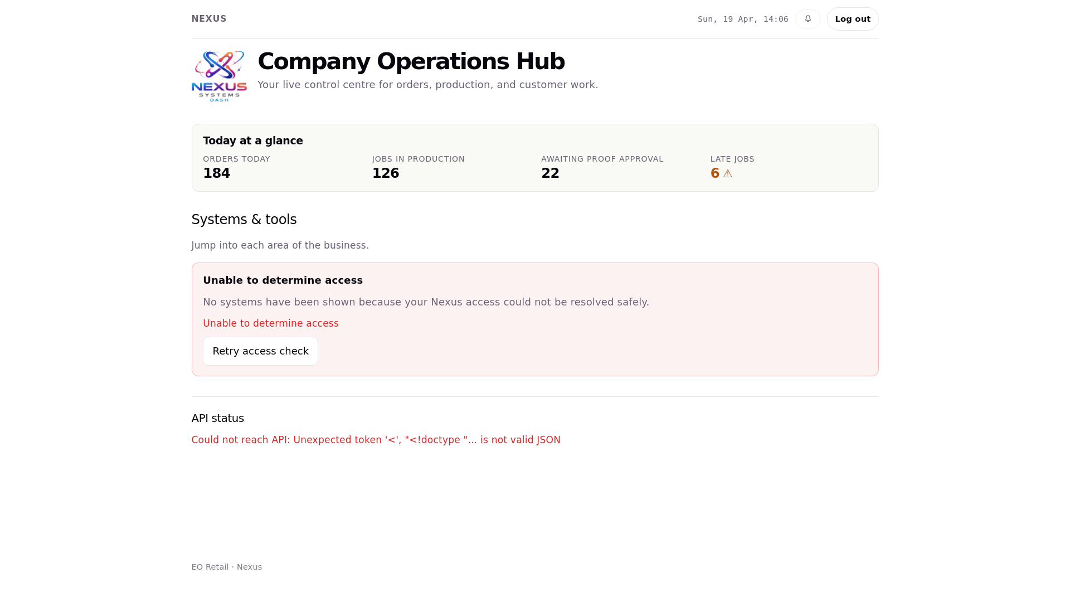Click the ORDERS TODAY label
This screenshot has height=602, width=1070.
click(x=236, y=159)
